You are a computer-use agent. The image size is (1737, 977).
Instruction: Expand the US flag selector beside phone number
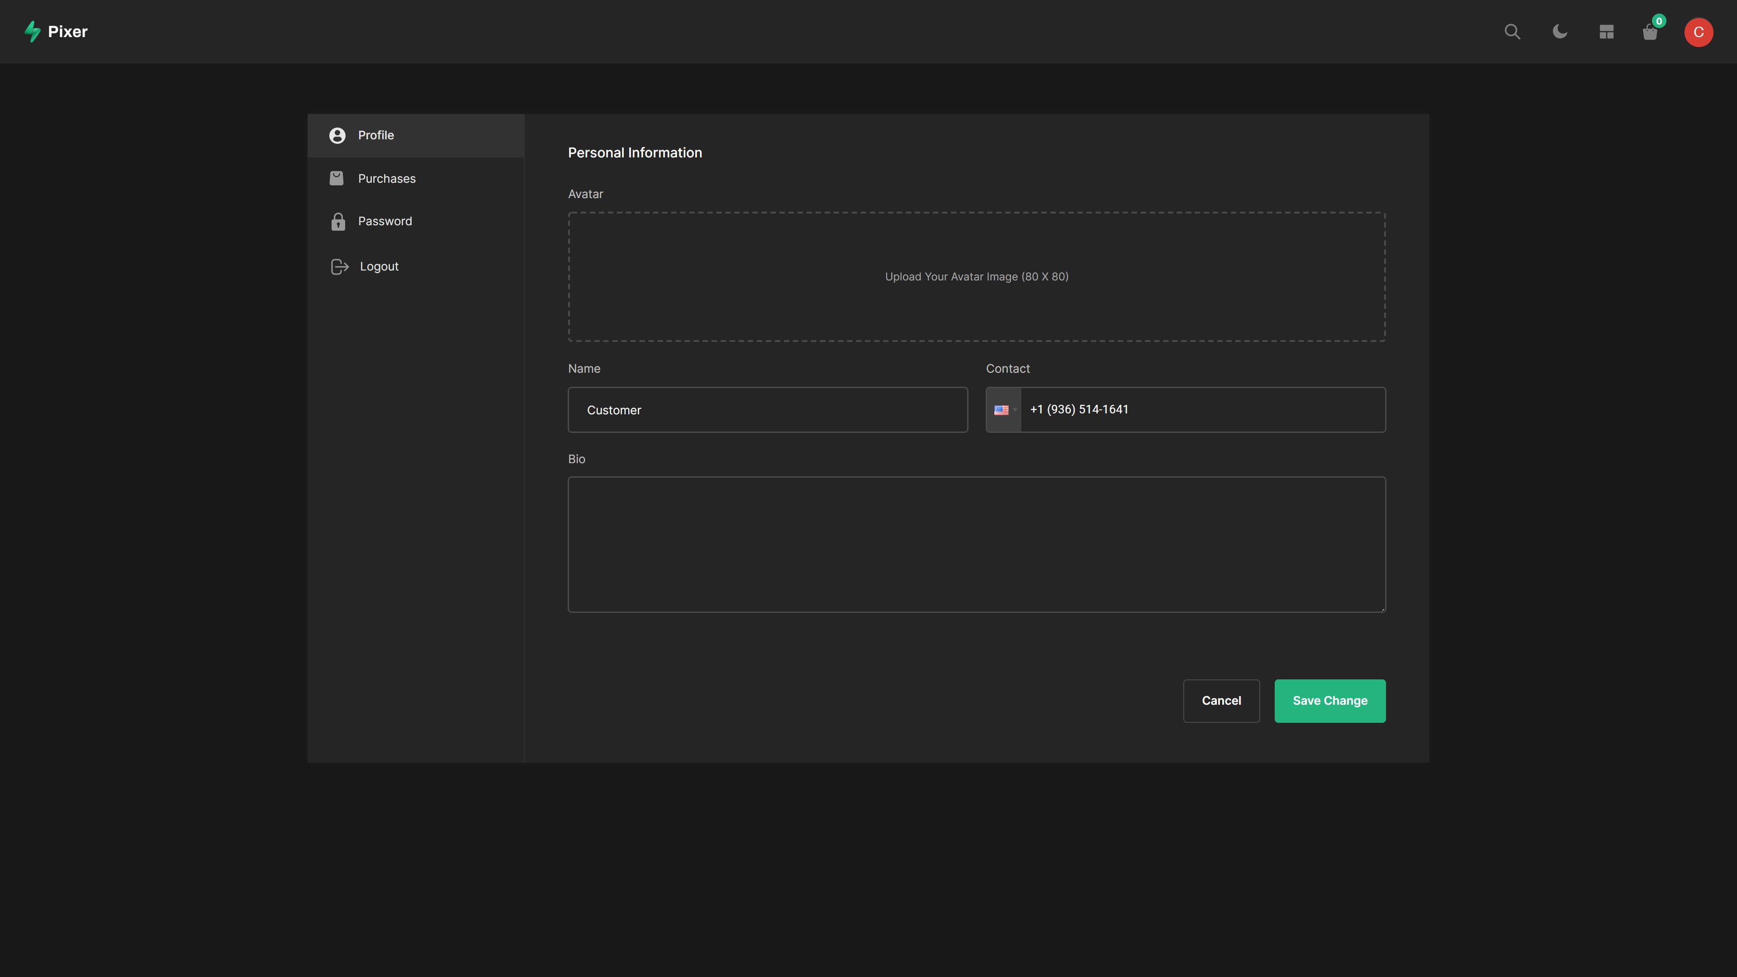[x=1004, y=410]
